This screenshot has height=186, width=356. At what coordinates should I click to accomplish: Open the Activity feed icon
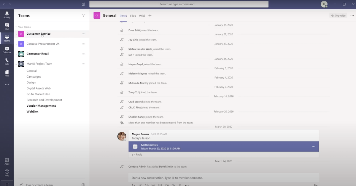coord(7,15)
